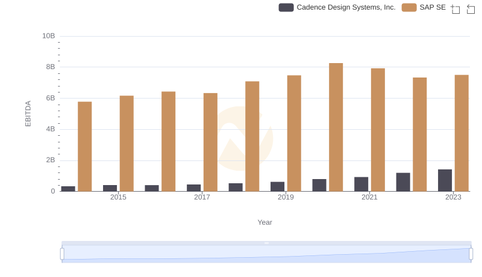Click the SAP SE bar for 2019
The height and width of the screenshot is (277, 482).
[x=294, y=133]
